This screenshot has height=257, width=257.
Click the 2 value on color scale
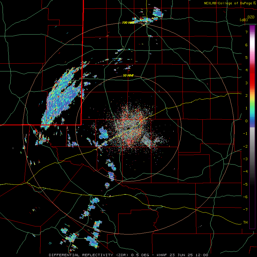[x=246, y=96]
